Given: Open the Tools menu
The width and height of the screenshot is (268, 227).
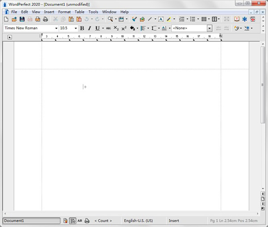Looking at the screenshot, I should [x=93, y=12].
